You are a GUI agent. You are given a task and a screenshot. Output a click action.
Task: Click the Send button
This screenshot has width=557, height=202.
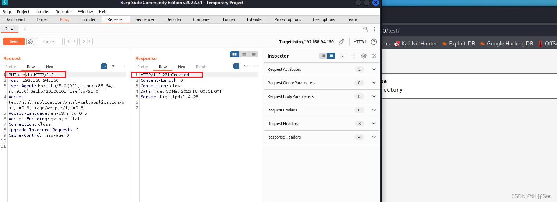click(x=14, y=41)
